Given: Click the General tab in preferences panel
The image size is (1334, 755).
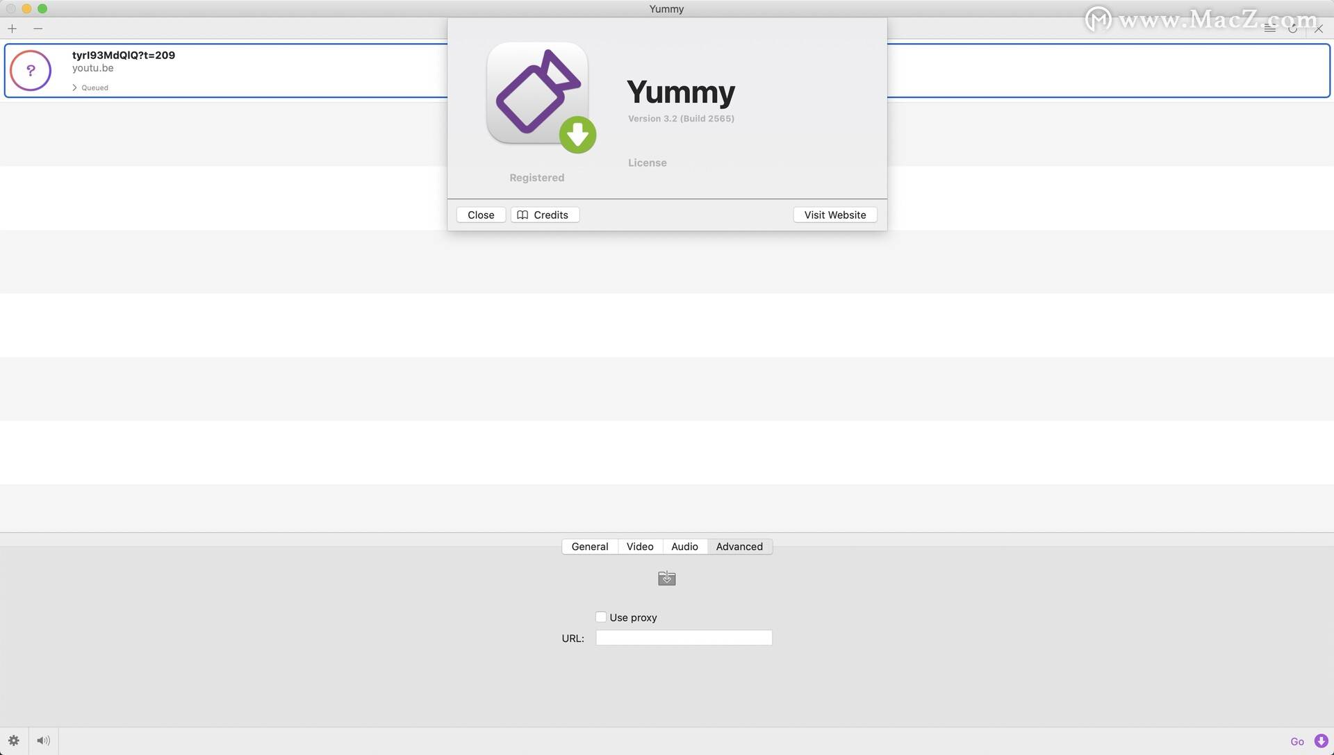Looking at the screenshot, I should [x=589, y=546].
